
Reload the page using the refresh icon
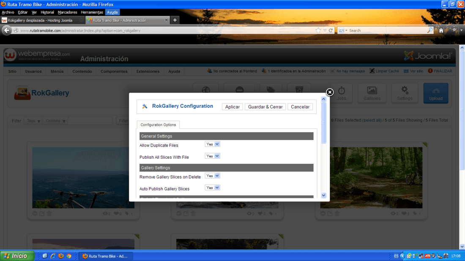click(331, 30)
